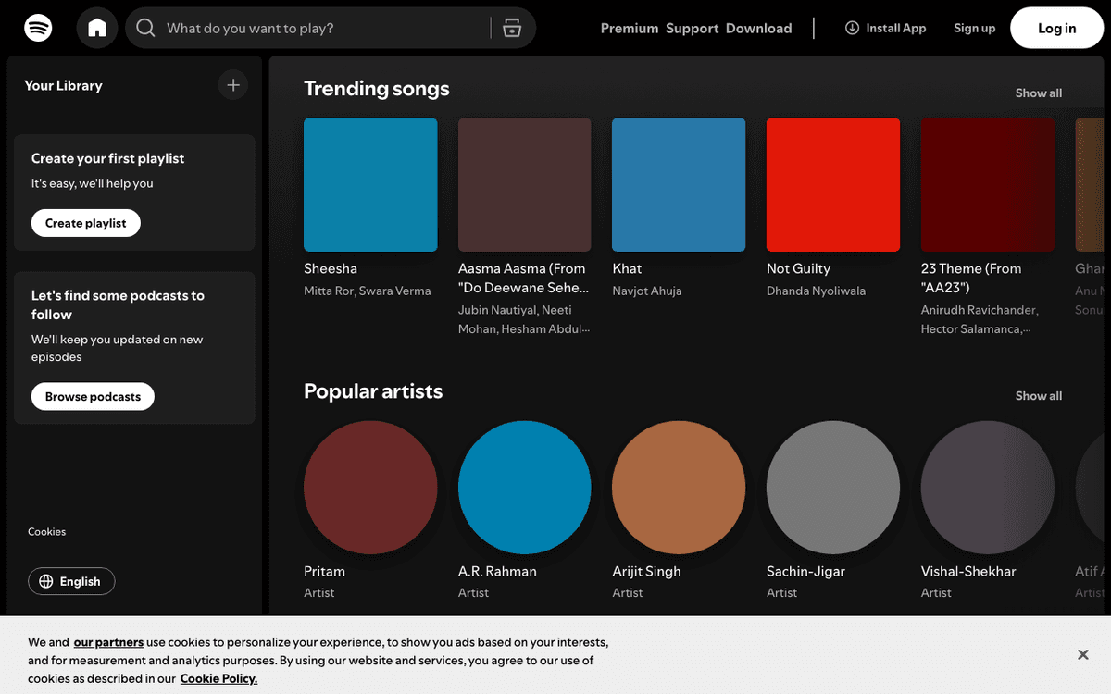Open the song Sheesha thumbnail
Image resolution: width=1111 pixels, height=694 pixels.
370,184
